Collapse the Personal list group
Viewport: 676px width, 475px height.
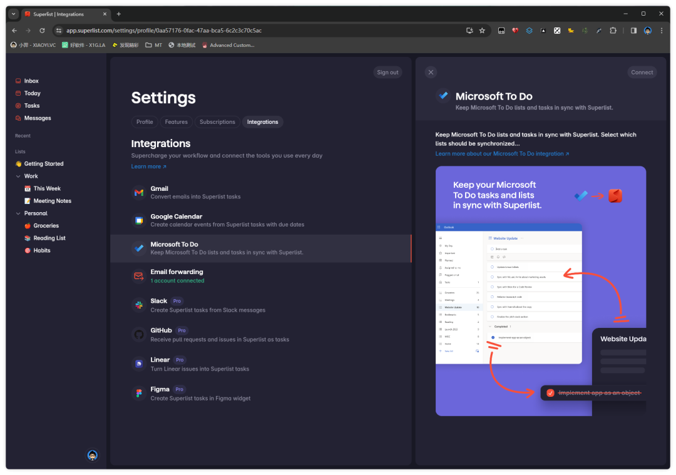18,213
